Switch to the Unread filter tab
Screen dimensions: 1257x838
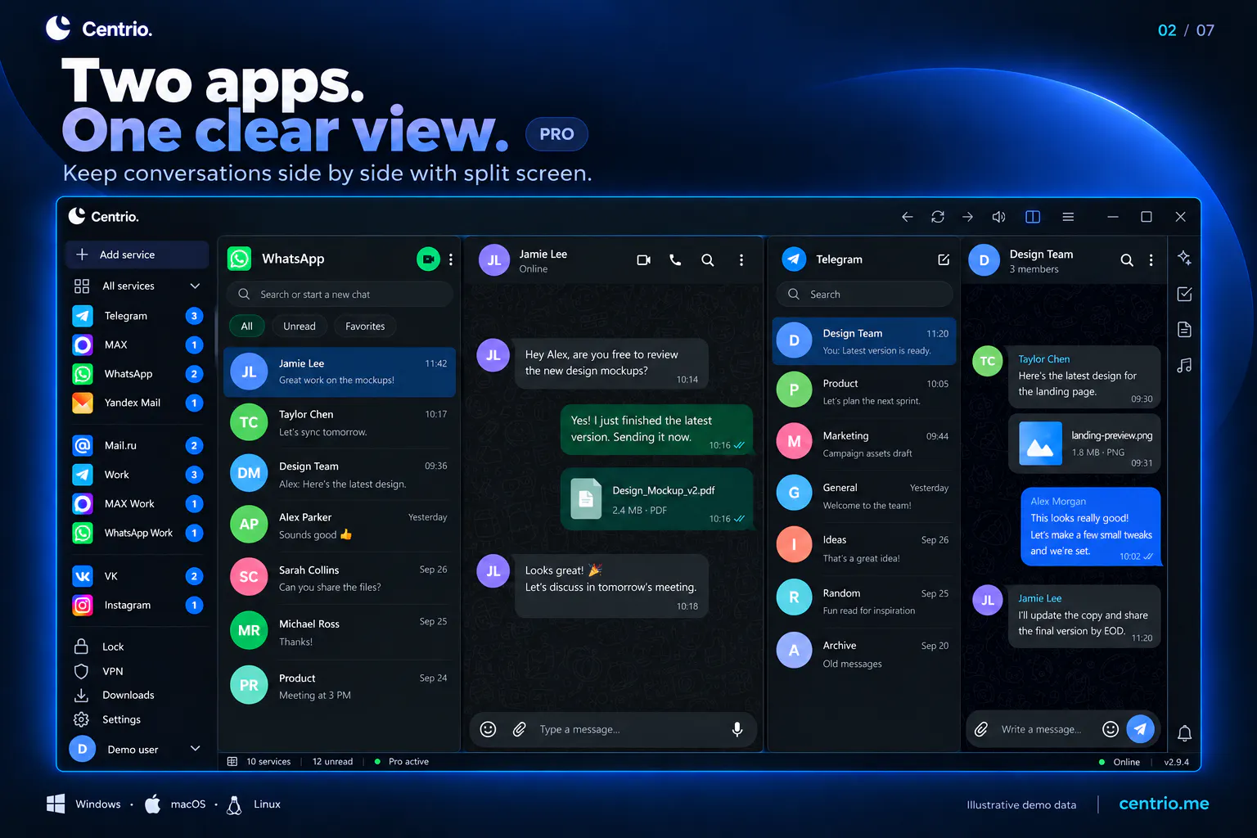(300, 327)
